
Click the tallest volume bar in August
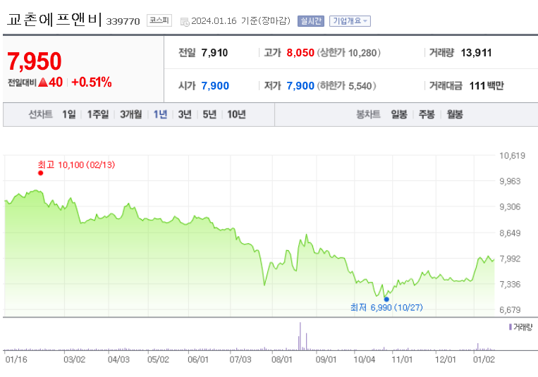pyautogui.click(x=300, y=336)
